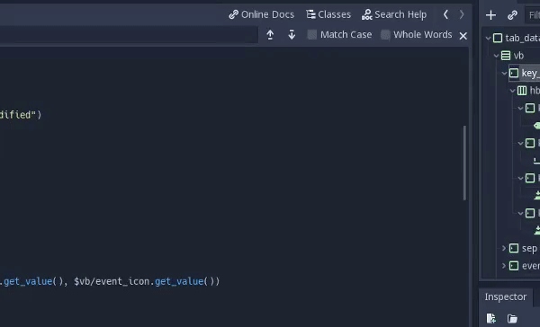Click the first get_value call in code

click(x=28, y=281)
